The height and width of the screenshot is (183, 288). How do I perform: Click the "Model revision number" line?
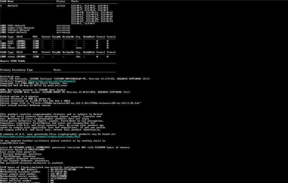tap(27, 180)
